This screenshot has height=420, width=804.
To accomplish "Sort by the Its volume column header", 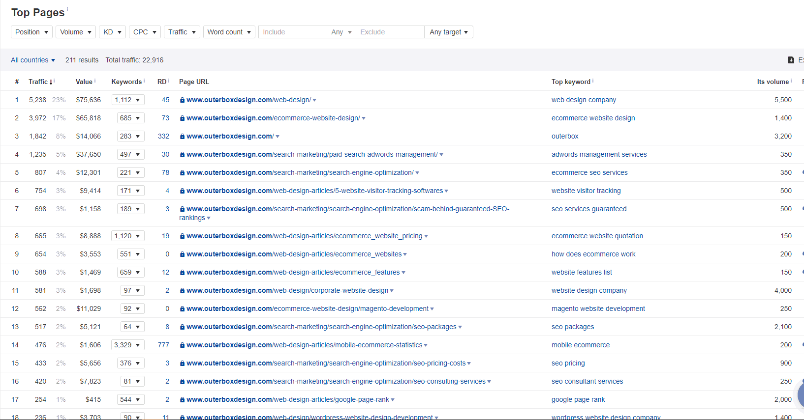I will [773, 82].
